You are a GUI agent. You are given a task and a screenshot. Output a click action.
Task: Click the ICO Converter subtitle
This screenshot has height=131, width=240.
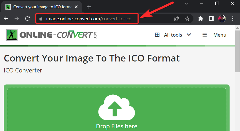click(x=23, y=71)
